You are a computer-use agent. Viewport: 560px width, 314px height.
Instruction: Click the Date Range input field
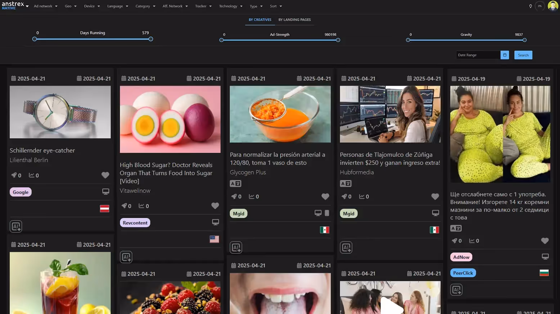478,55
